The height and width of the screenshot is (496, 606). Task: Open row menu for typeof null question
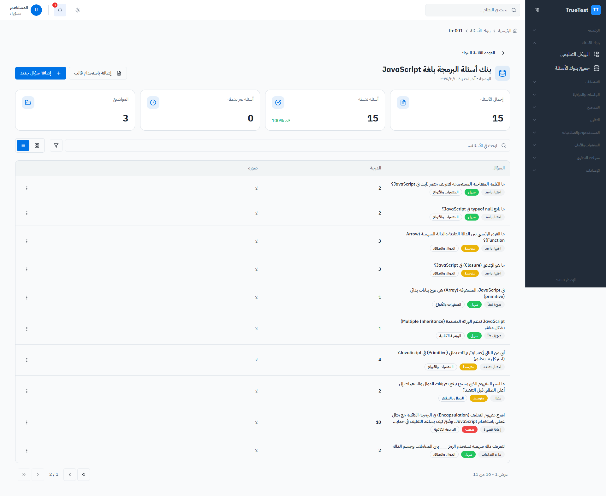[x=27, y=213]
